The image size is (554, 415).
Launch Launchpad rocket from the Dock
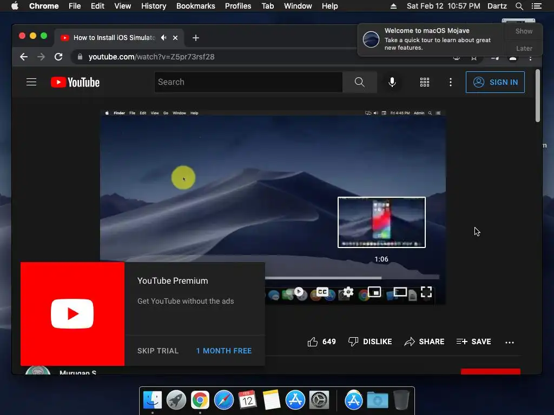(x=176, y=400)
